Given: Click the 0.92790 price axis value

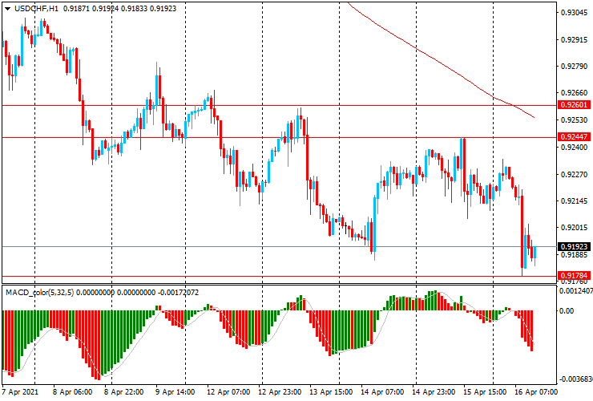Looking at the screenshot, I should pyautogui.click(x=575, y=67).
